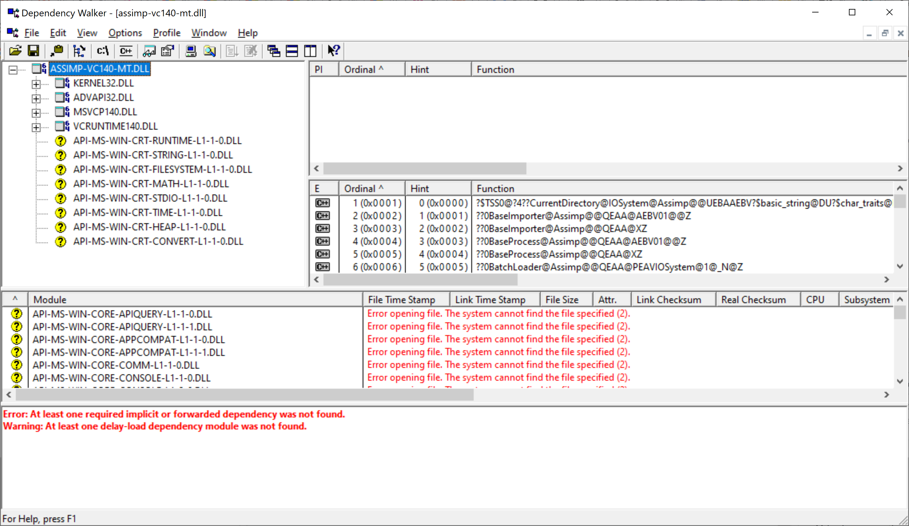The height and width of the screenshot is (526, 909).
Task: Toggle undecorated C++ function names
Action: coord(126,51)
